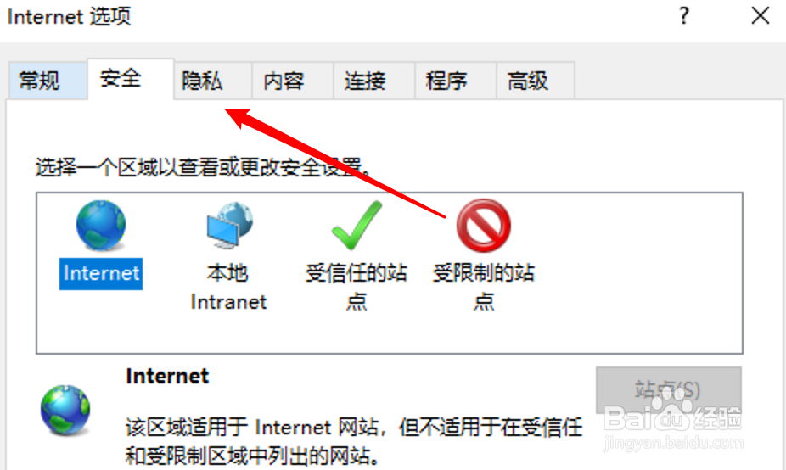Choose the red prohibited restricted sites icon
786x470 pixels.
(x=483, y=226)
